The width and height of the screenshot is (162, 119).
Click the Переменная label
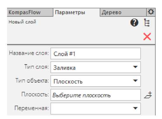(x=31, y=108)
